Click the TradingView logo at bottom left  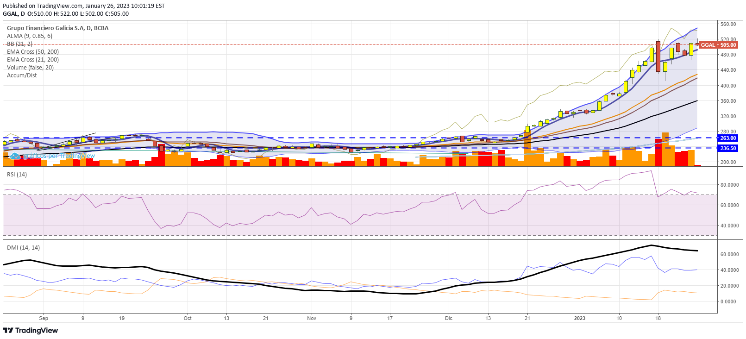31,330
